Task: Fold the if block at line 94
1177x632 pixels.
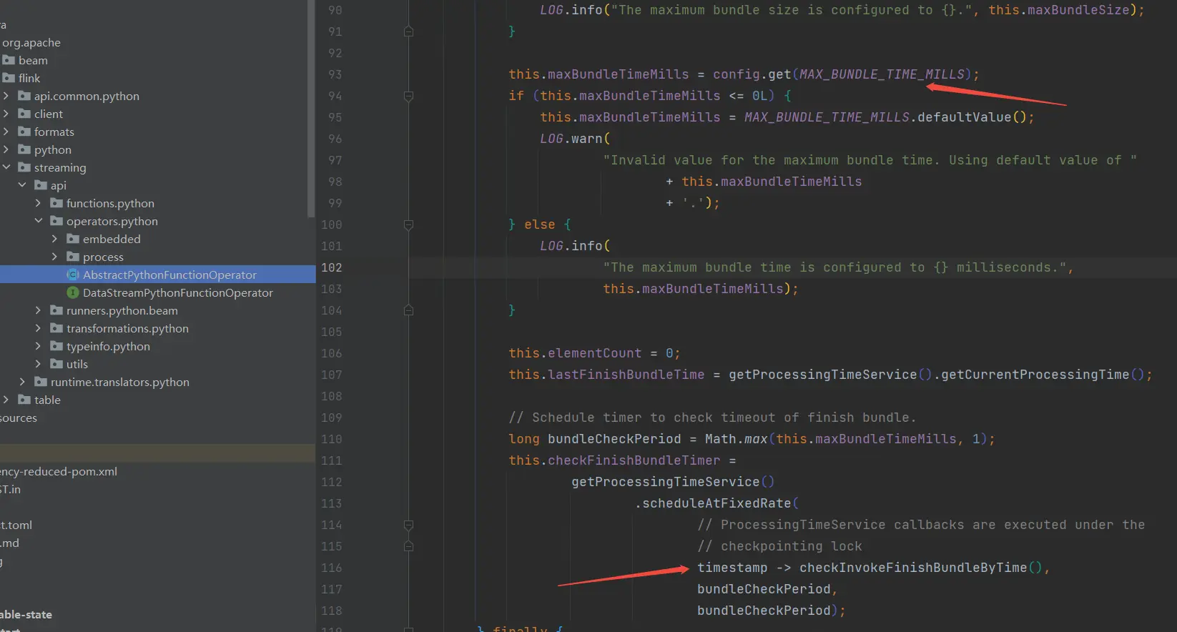Action: (408, 96)
